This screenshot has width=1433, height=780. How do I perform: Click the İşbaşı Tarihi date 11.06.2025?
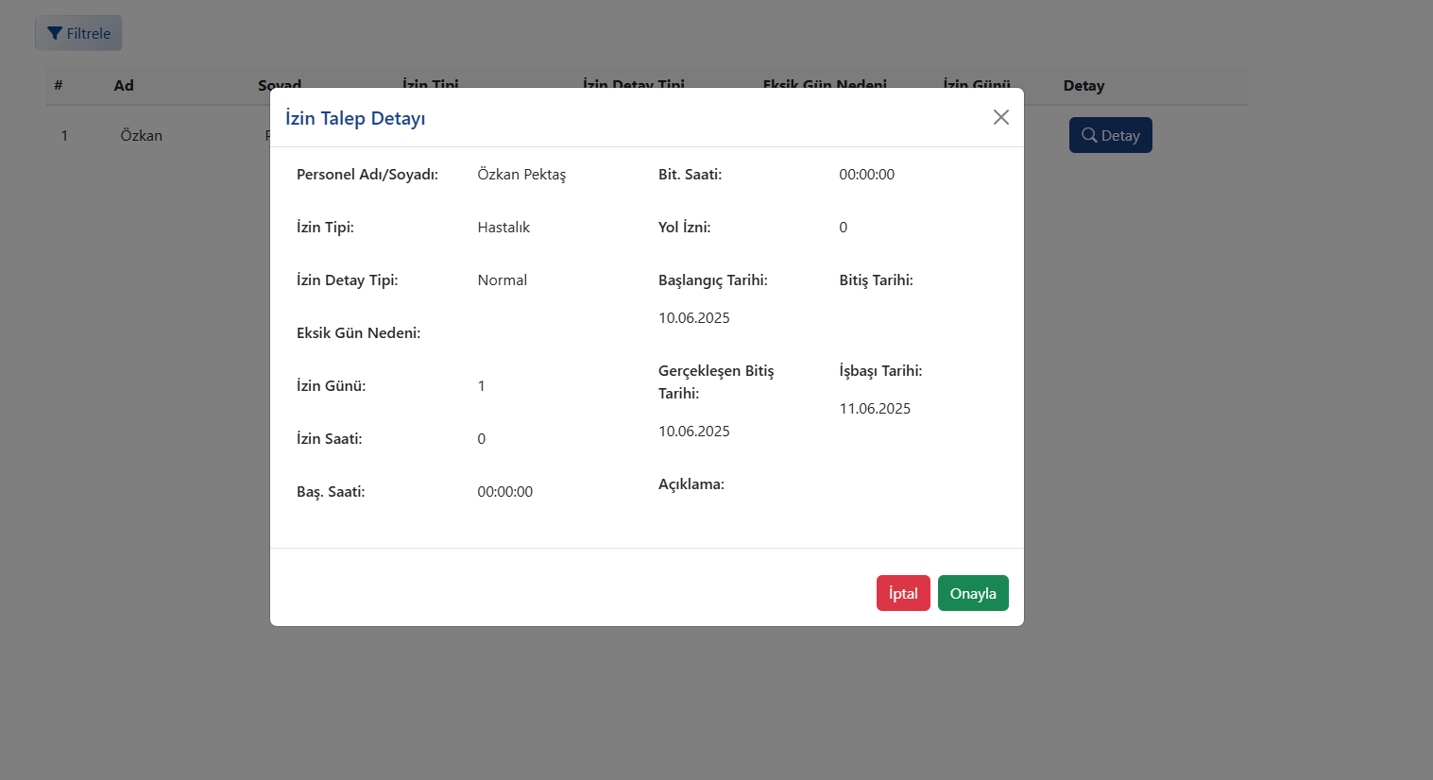coord(875,409)
